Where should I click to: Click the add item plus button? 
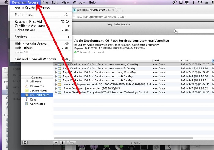tap(56, 143)
